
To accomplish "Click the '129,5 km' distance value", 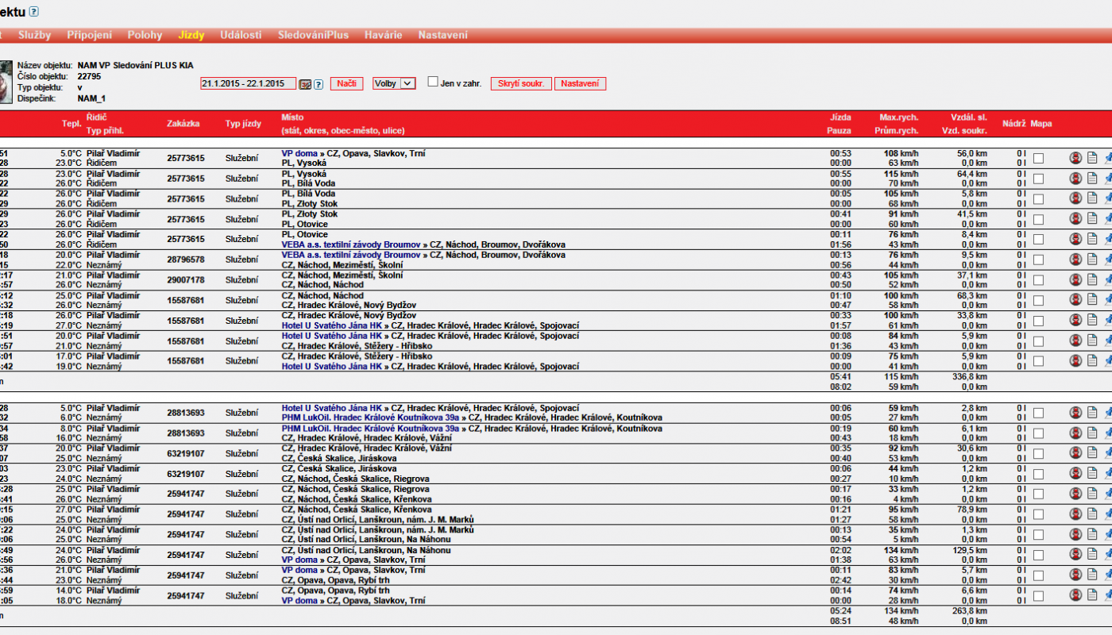I will (970, 550).
